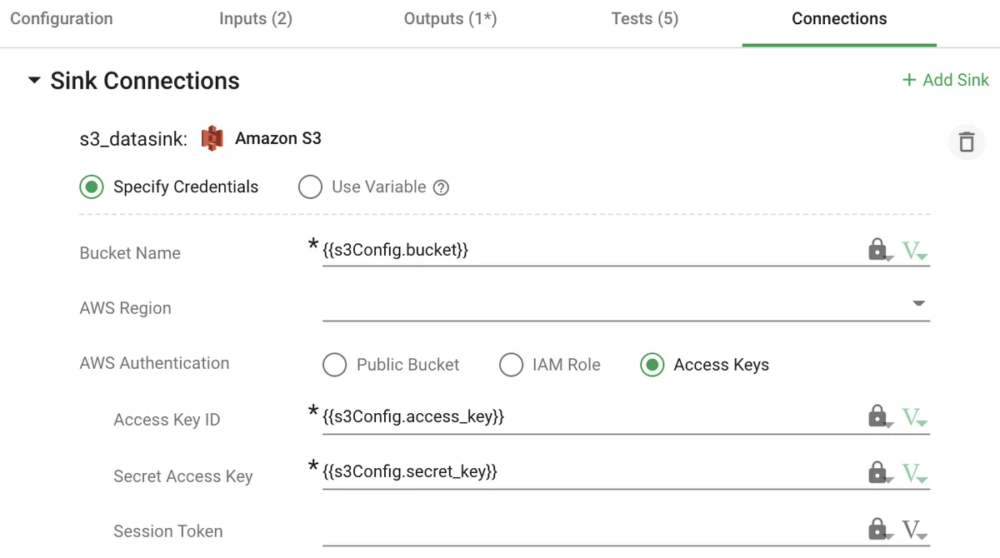Switch to the Tests (5) tab
1000x558 pixels.
coord(644,18)
